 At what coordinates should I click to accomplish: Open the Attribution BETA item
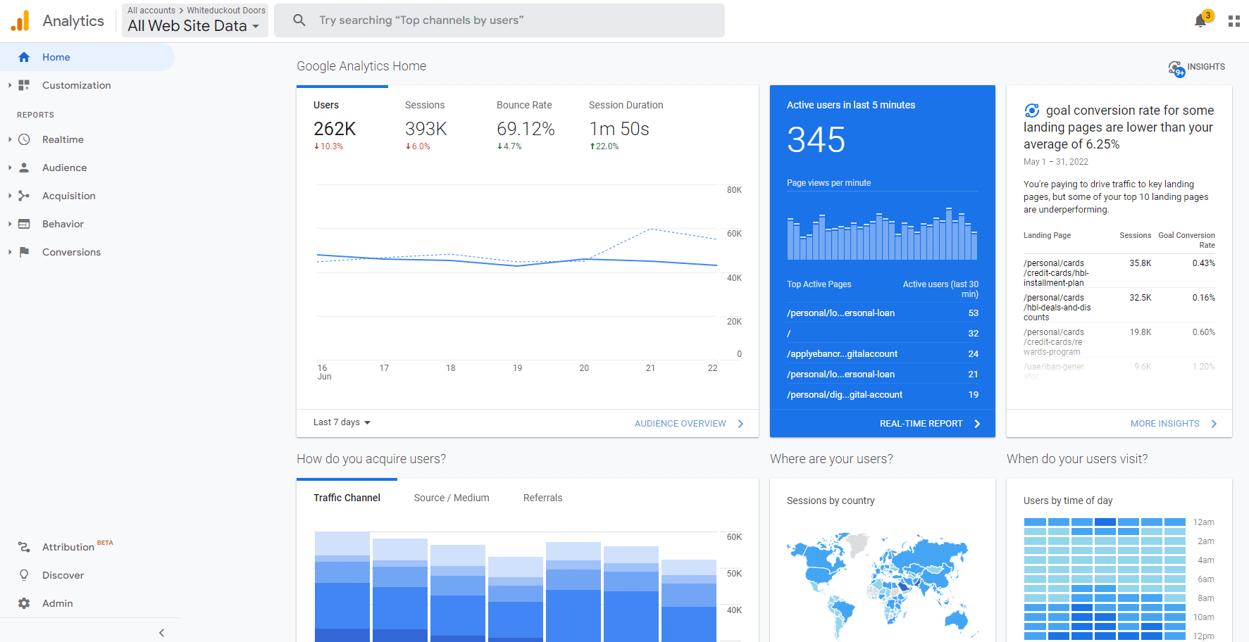(77, 547)
